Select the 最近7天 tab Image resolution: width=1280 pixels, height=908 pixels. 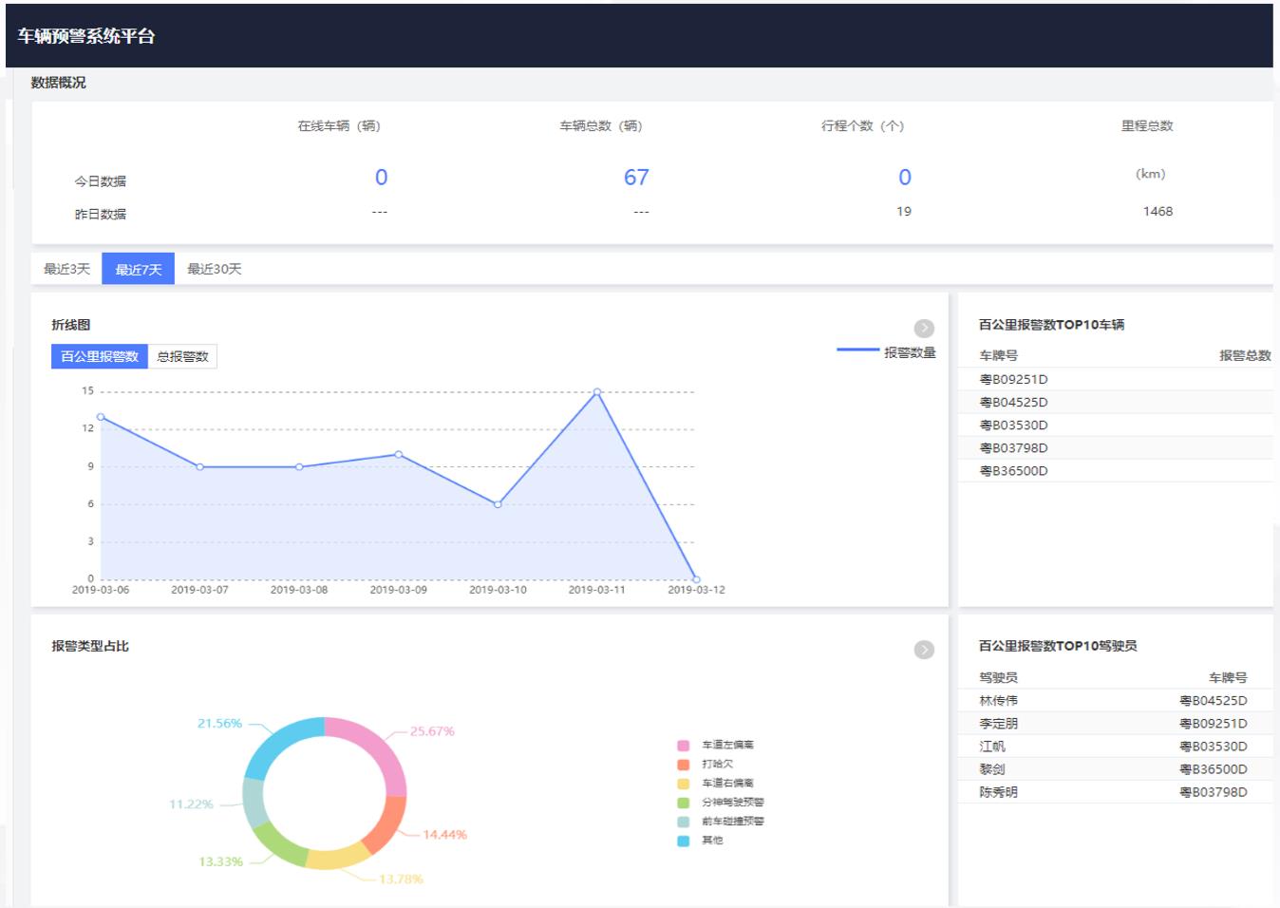coord(139,269)
